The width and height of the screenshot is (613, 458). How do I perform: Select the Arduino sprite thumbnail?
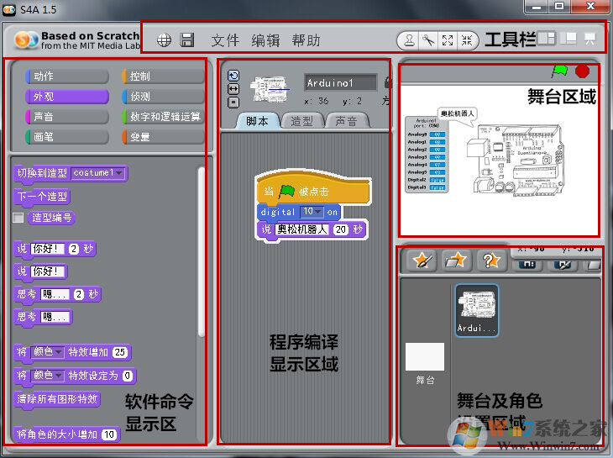(477, 310)
